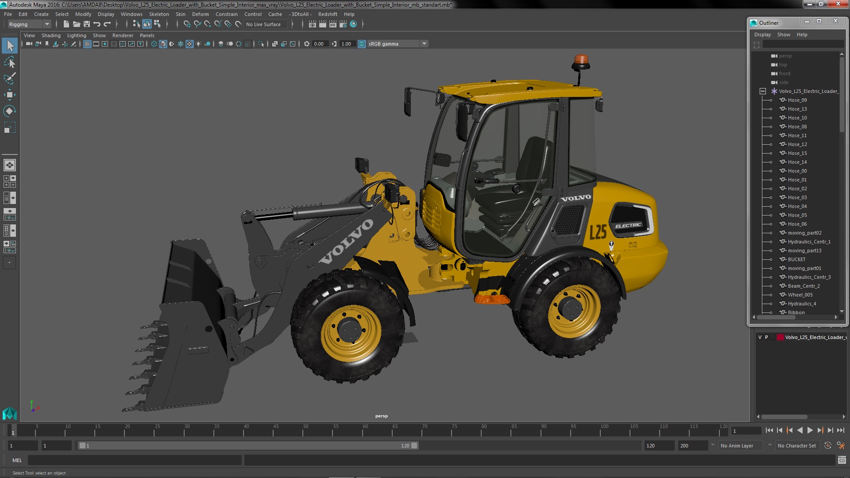This screenshot has height=478, width=850.
Task: Play animation backwards
Action: click(x=800, y=430)
